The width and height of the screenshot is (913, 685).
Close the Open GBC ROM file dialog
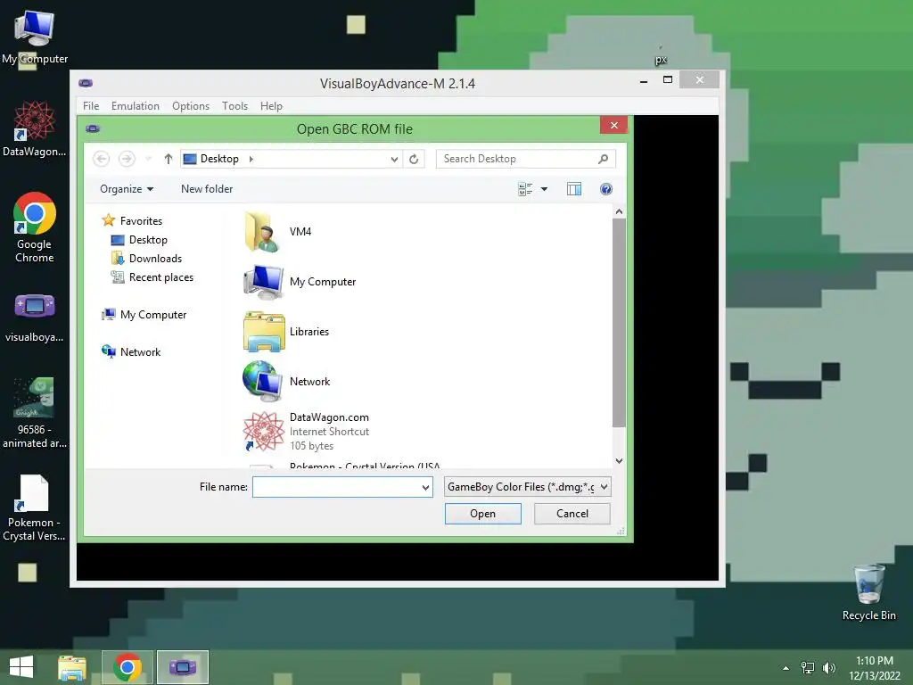click(613, 125)
